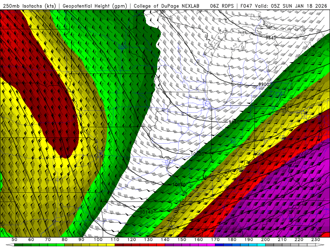The image size is (330, 247).
Task: Click the 140 value on the colorbar scale
Action: (165, 240)
